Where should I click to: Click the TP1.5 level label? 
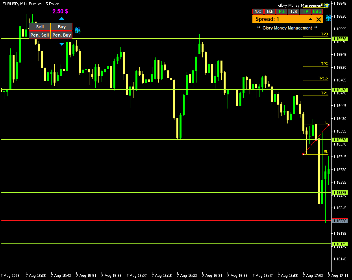pos(323,78)
